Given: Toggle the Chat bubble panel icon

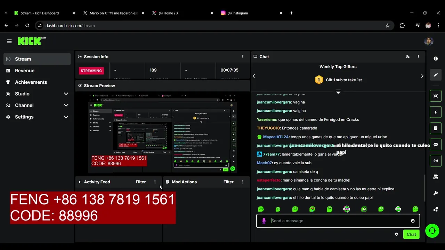Looking at the screenshot, I should tap(436, 144).
